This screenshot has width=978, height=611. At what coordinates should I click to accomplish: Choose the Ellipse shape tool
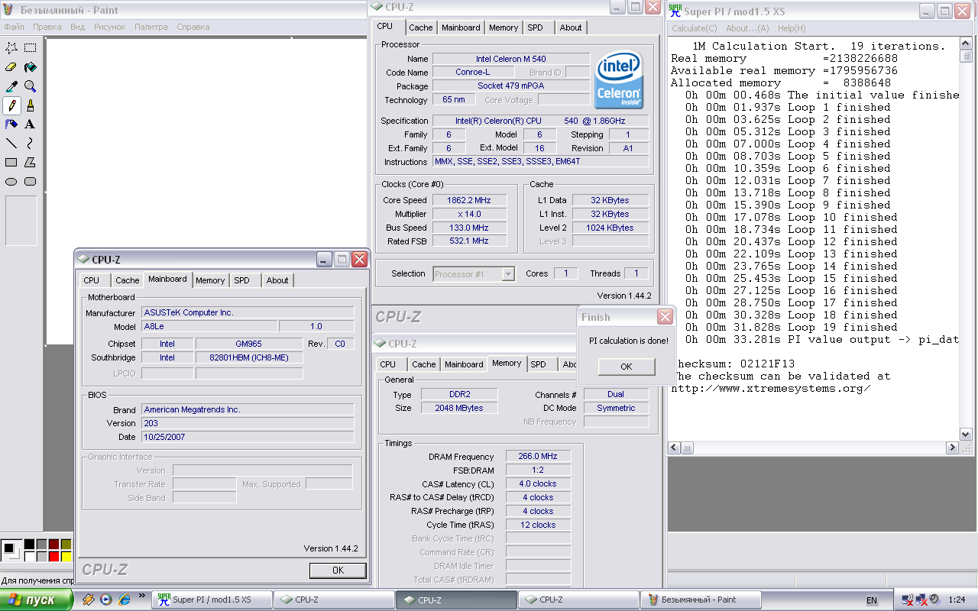point(11,181)
